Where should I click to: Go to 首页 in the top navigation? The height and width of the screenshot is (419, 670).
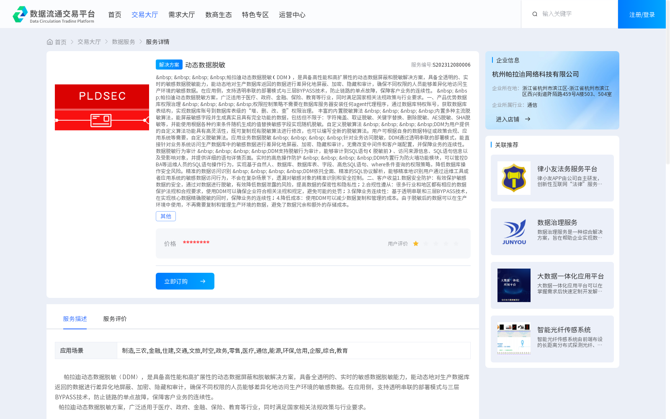pos(115,15)
